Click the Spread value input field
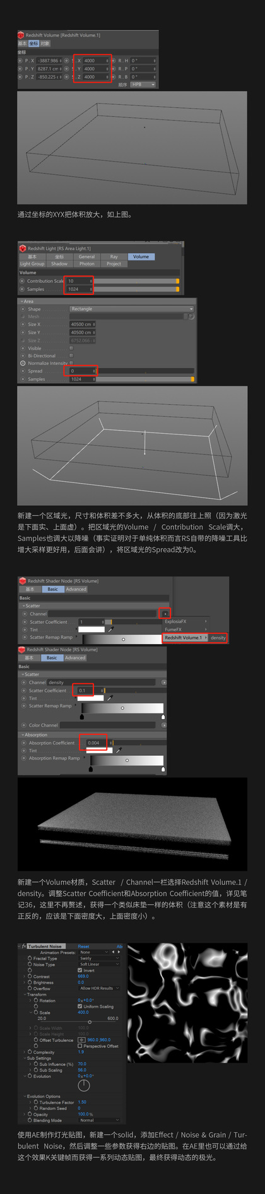 click(x=81, y=371)
